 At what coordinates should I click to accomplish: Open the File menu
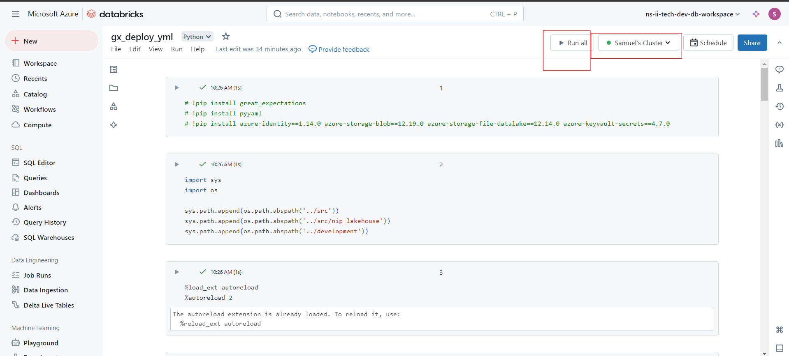point(116,49)
